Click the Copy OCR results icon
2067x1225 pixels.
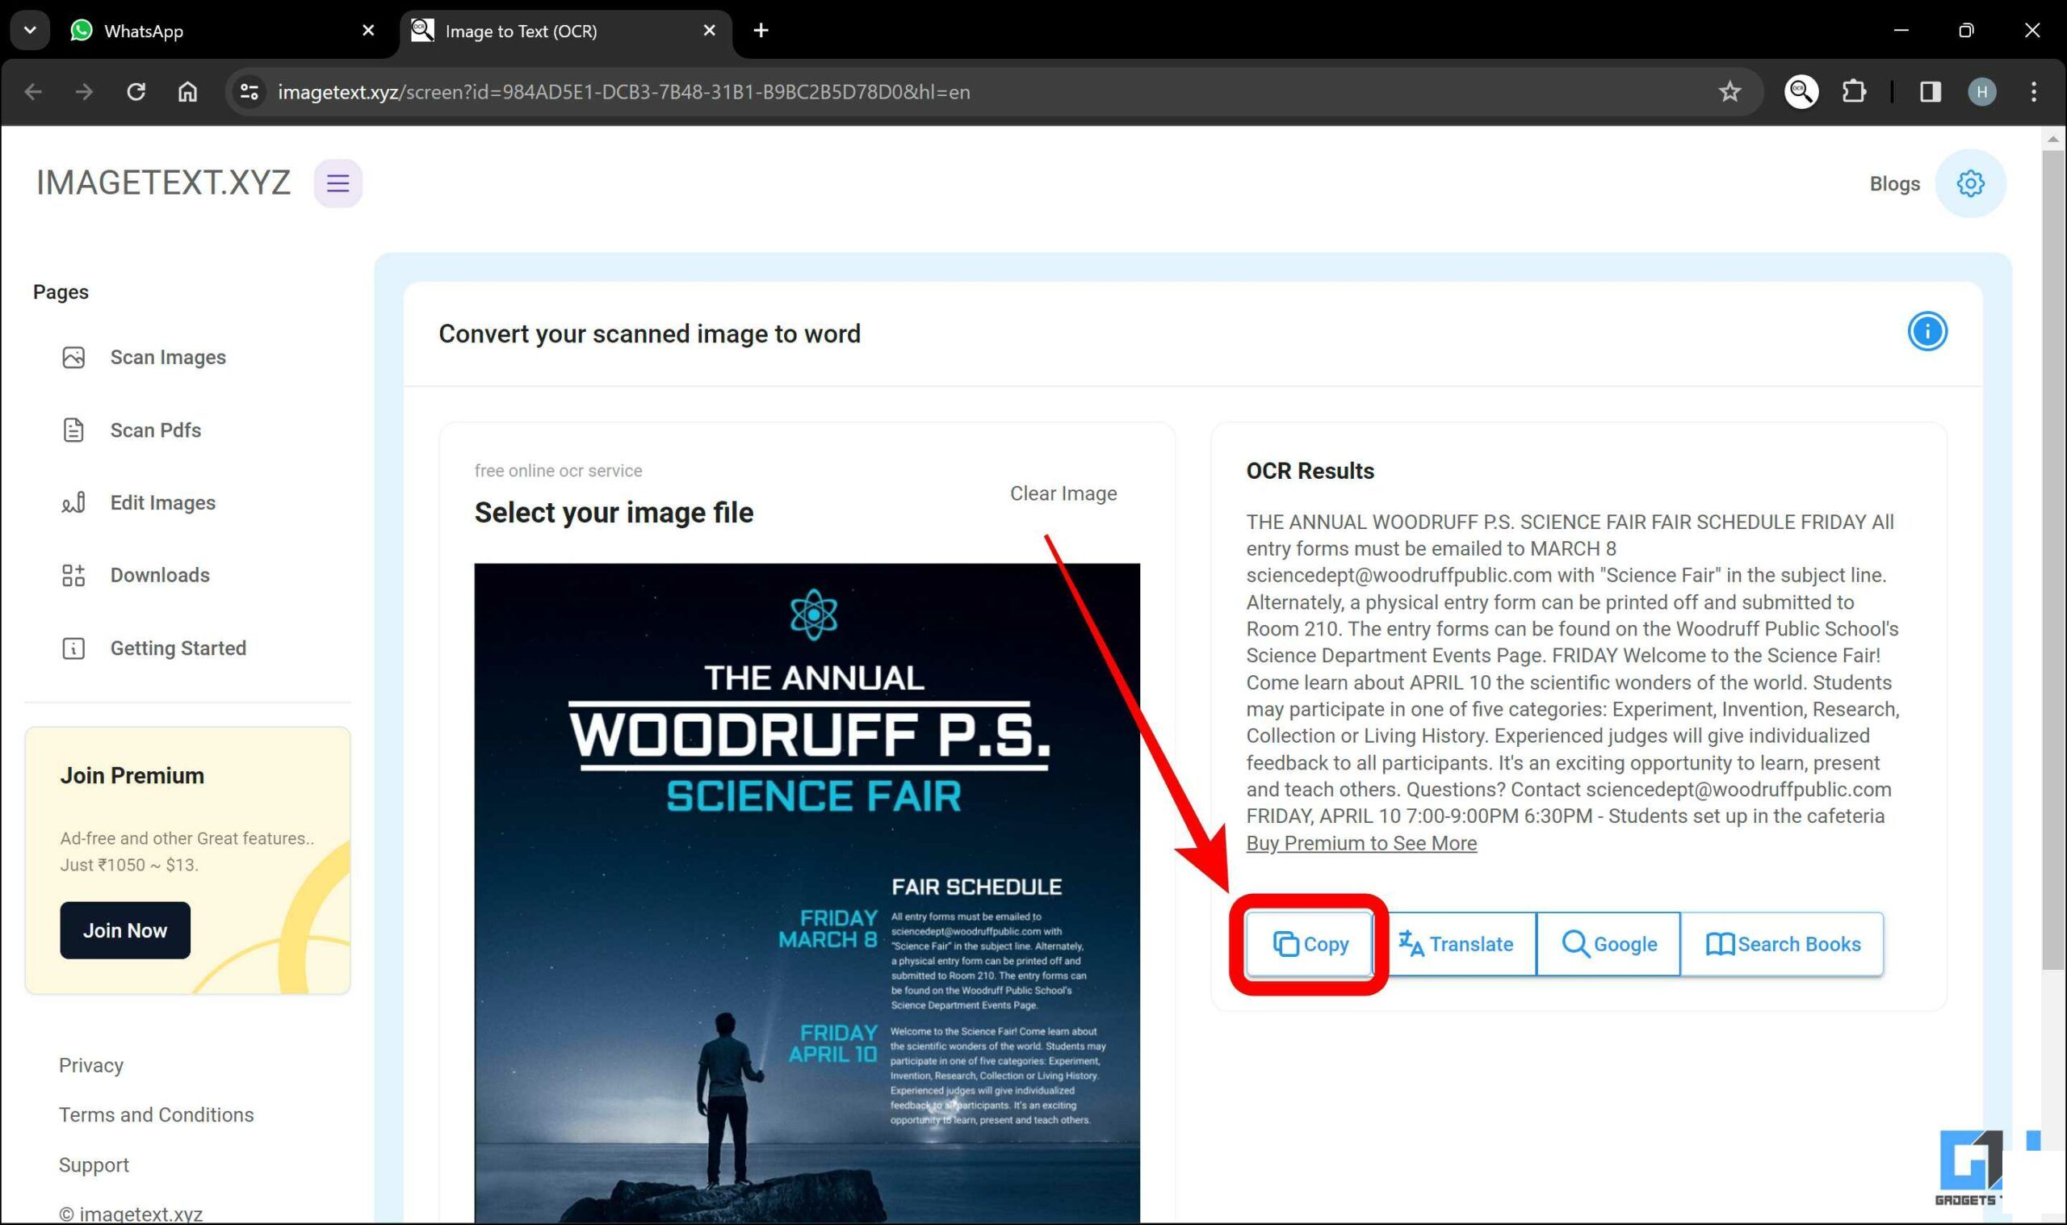[x=1307, y=943]
